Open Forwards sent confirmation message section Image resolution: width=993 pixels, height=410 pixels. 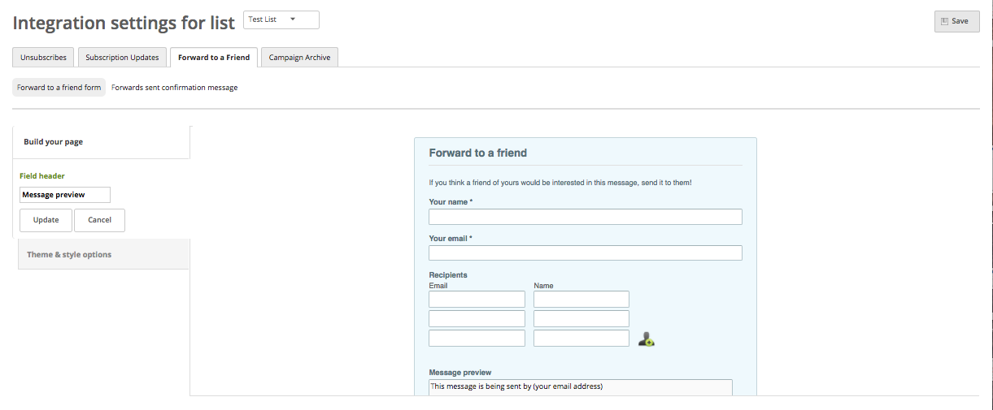tap(174, 87)
